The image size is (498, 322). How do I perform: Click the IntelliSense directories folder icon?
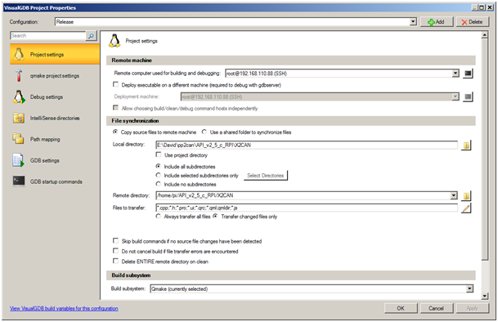[19, 119]
